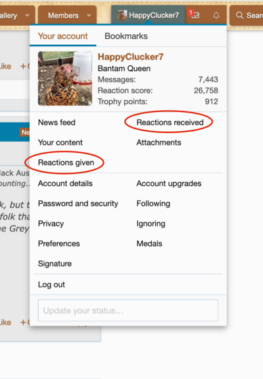
Task: Open Reactions given
Action: pyautogui.click(x=66, y=163)
